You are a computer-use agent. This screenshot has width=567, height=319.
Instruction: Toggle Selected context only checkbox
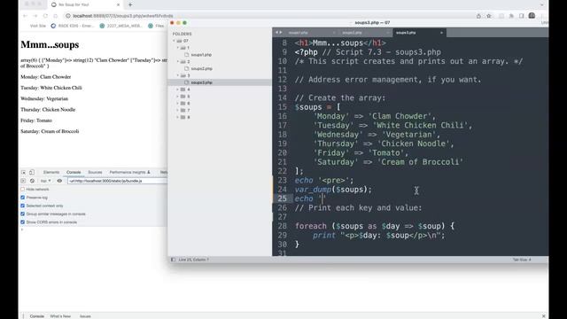pos(23,206)
